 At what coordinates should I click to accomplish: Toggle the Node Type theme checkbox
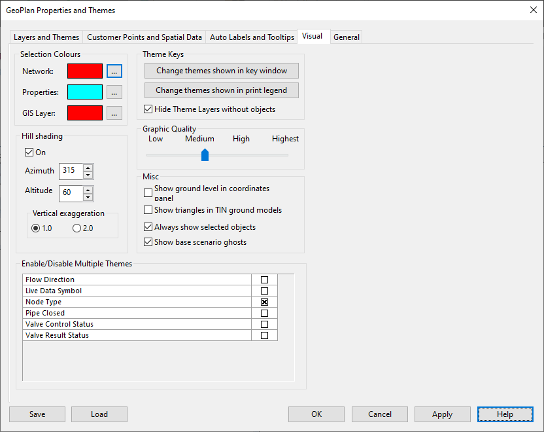click(x=264, y=302)
